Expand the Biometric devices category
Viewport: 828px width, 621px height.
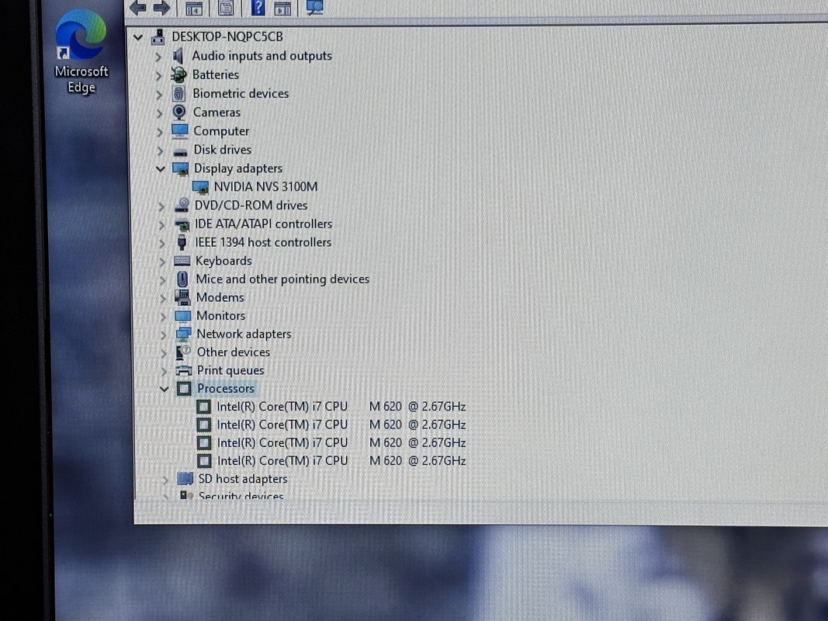click(x=158, y=95)
